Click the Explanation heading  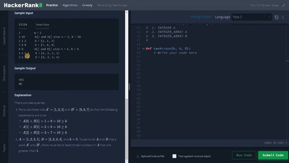point(23,95)
